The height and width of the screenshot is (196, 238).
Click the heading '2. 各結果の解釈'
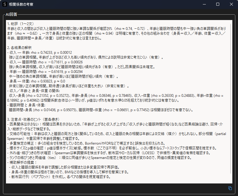[19, 48]
